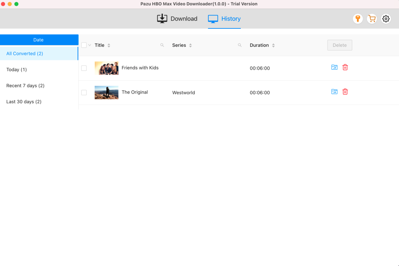The image size is (399, 266).
Task: Click the search icon in Series column
Action: pyautogui.click(x=240, y=45)
